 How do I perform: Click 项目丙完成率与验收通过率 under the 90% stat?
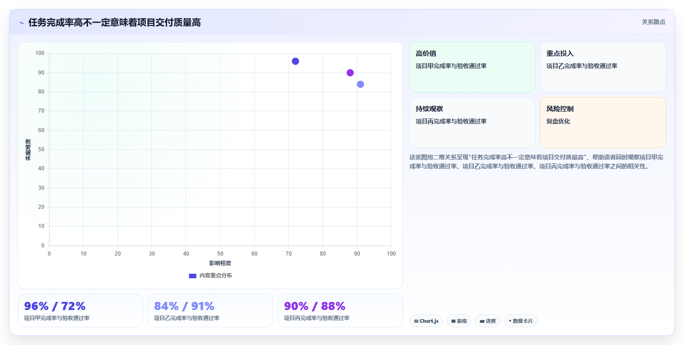[x=317, y=318]
